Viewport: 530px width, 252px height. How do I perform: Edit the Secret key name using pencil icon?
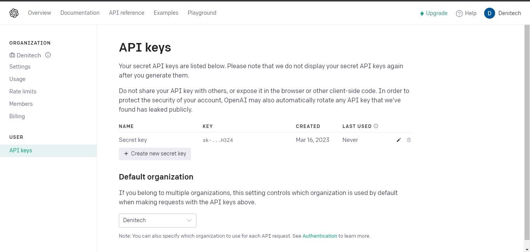point(398,140)
